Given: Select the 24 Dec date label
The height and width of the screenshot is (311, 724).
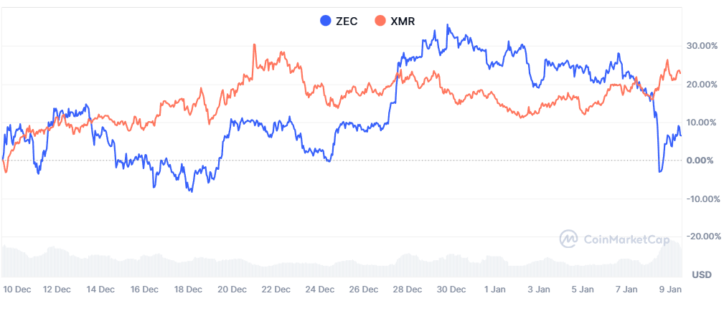Looking at the screenshot, I should pos(319,290).
